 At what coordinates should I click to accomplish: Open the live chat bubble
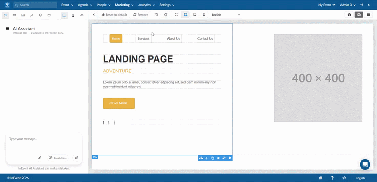click(x=365, y=165)
